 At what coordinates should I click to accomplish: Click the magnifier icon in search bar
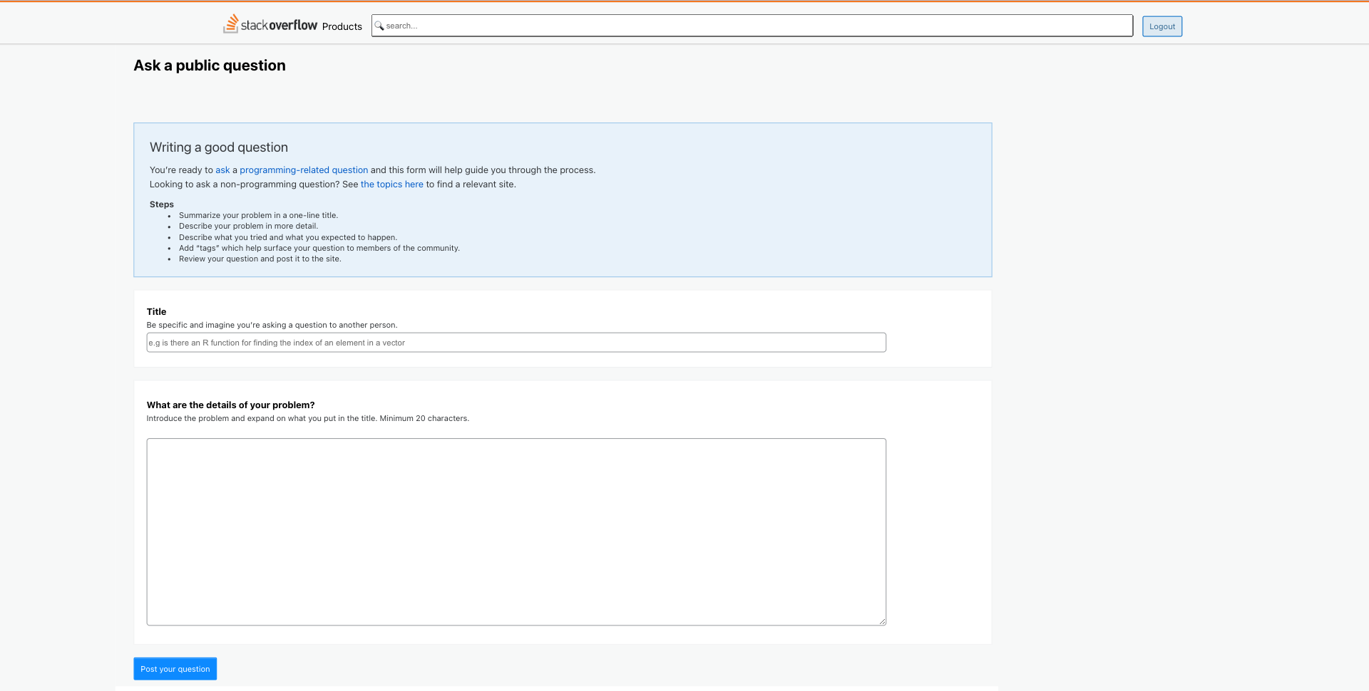(x=379, y=26)
